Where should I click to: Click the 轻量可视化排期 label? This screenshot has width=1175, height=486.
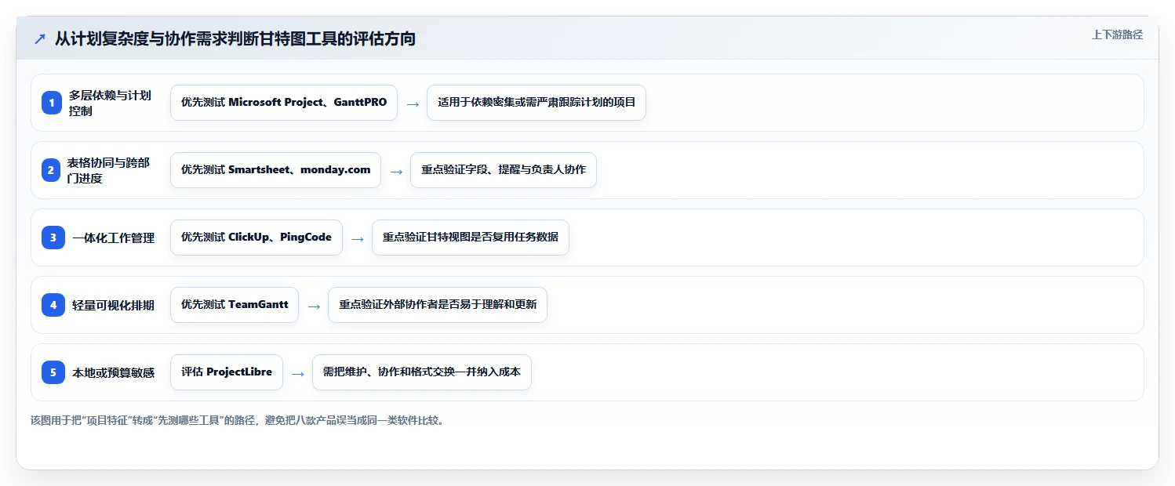(114, 305)
